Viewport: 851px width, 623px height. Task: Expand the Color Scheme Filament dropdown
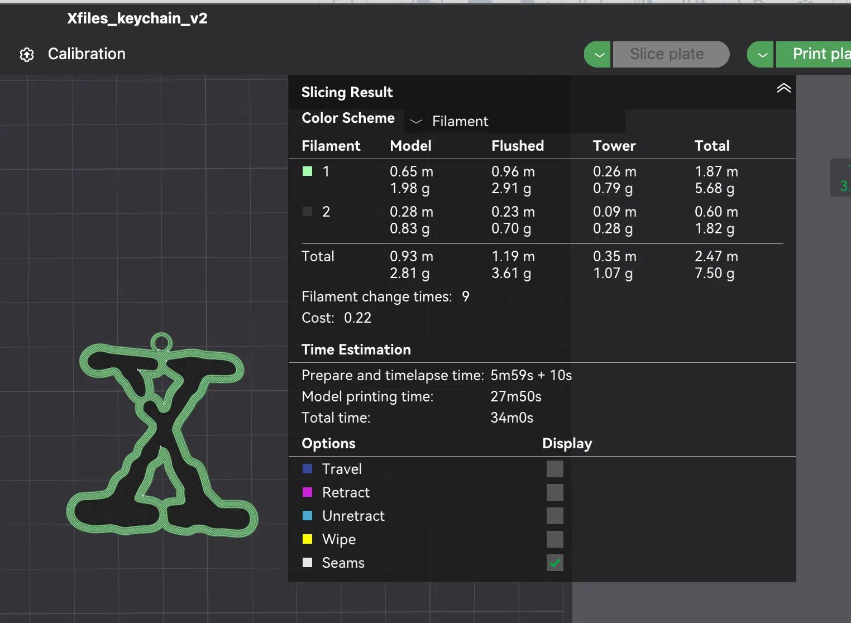(451, 121)
